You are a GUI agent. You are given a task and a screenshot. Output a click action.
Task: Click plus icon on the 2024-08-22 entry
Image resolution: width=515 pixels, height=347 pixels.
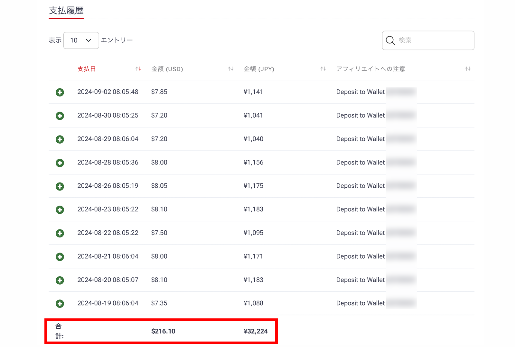(60, 233)
